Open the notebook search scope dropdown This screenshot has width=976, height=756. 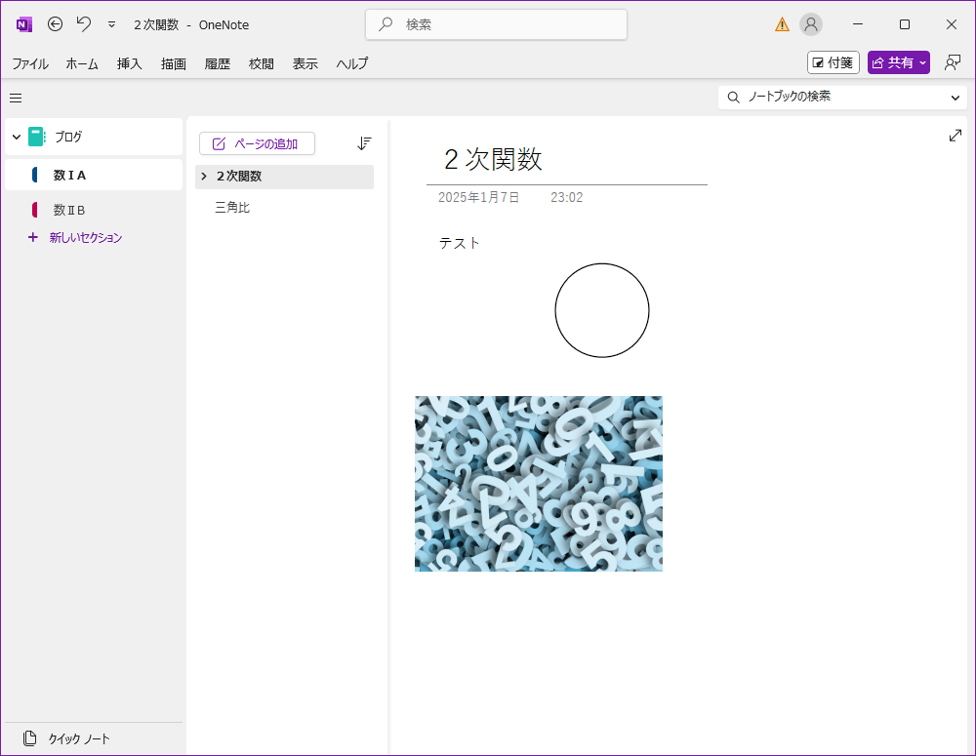point(955,98)
